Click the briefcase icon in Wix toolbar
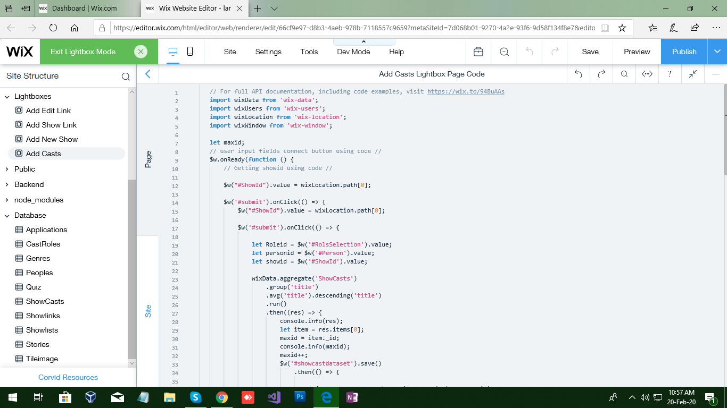 click(478, 52)
